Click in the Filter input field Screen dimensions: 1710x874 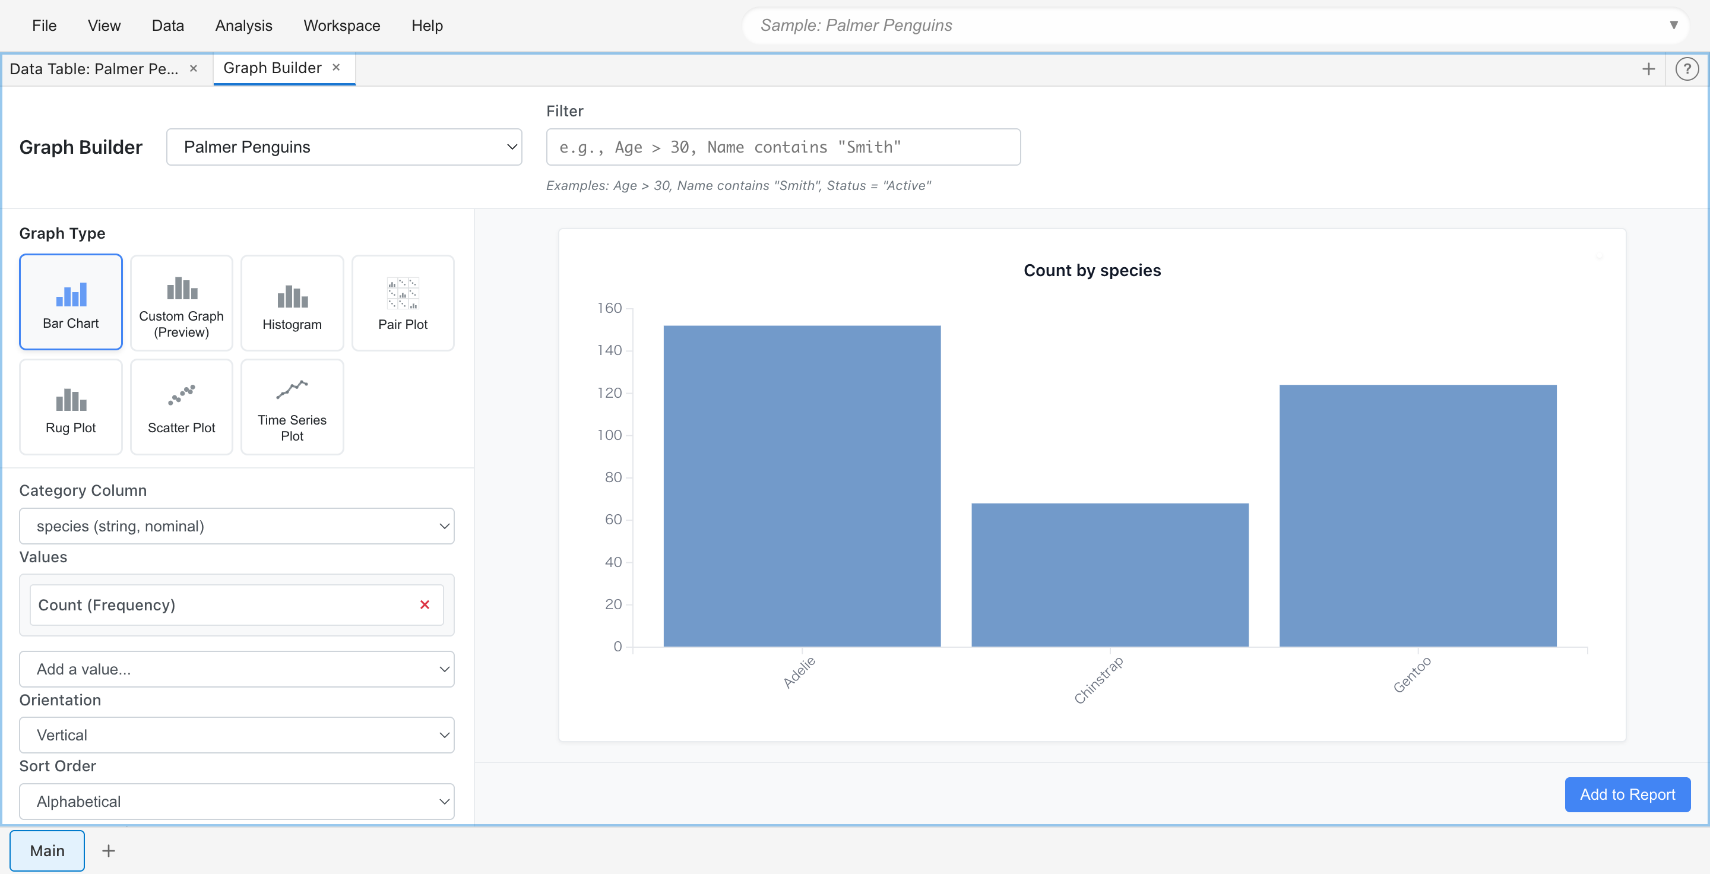(783, 147)
